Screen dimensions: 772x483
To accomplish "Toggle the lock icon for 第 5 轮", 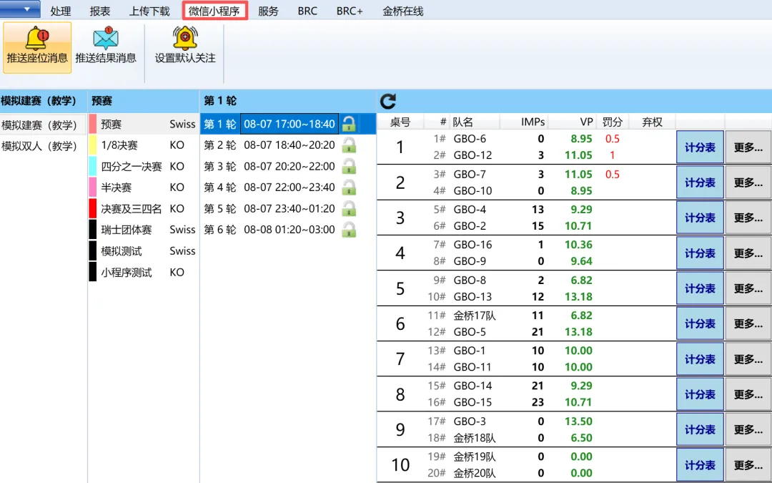I will click(349, 208).
